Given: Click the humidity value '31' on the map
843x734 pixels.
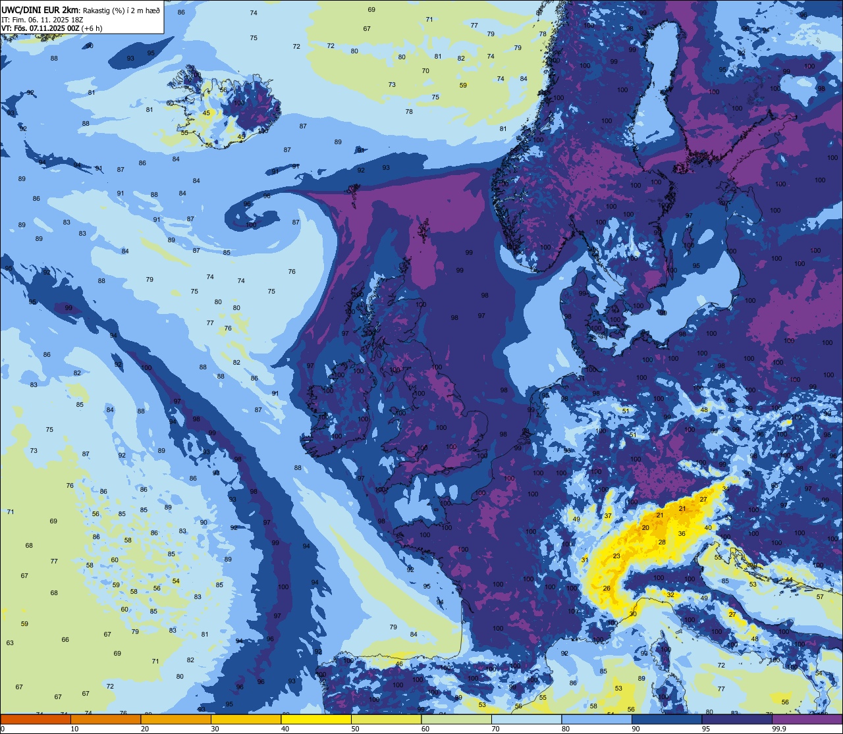Looking at the screenshot, I should (585, 560).
